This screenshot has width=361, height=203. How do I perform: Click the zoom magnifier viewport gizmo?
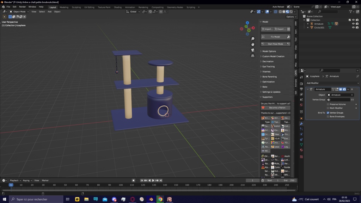click(x=253, y=39)
